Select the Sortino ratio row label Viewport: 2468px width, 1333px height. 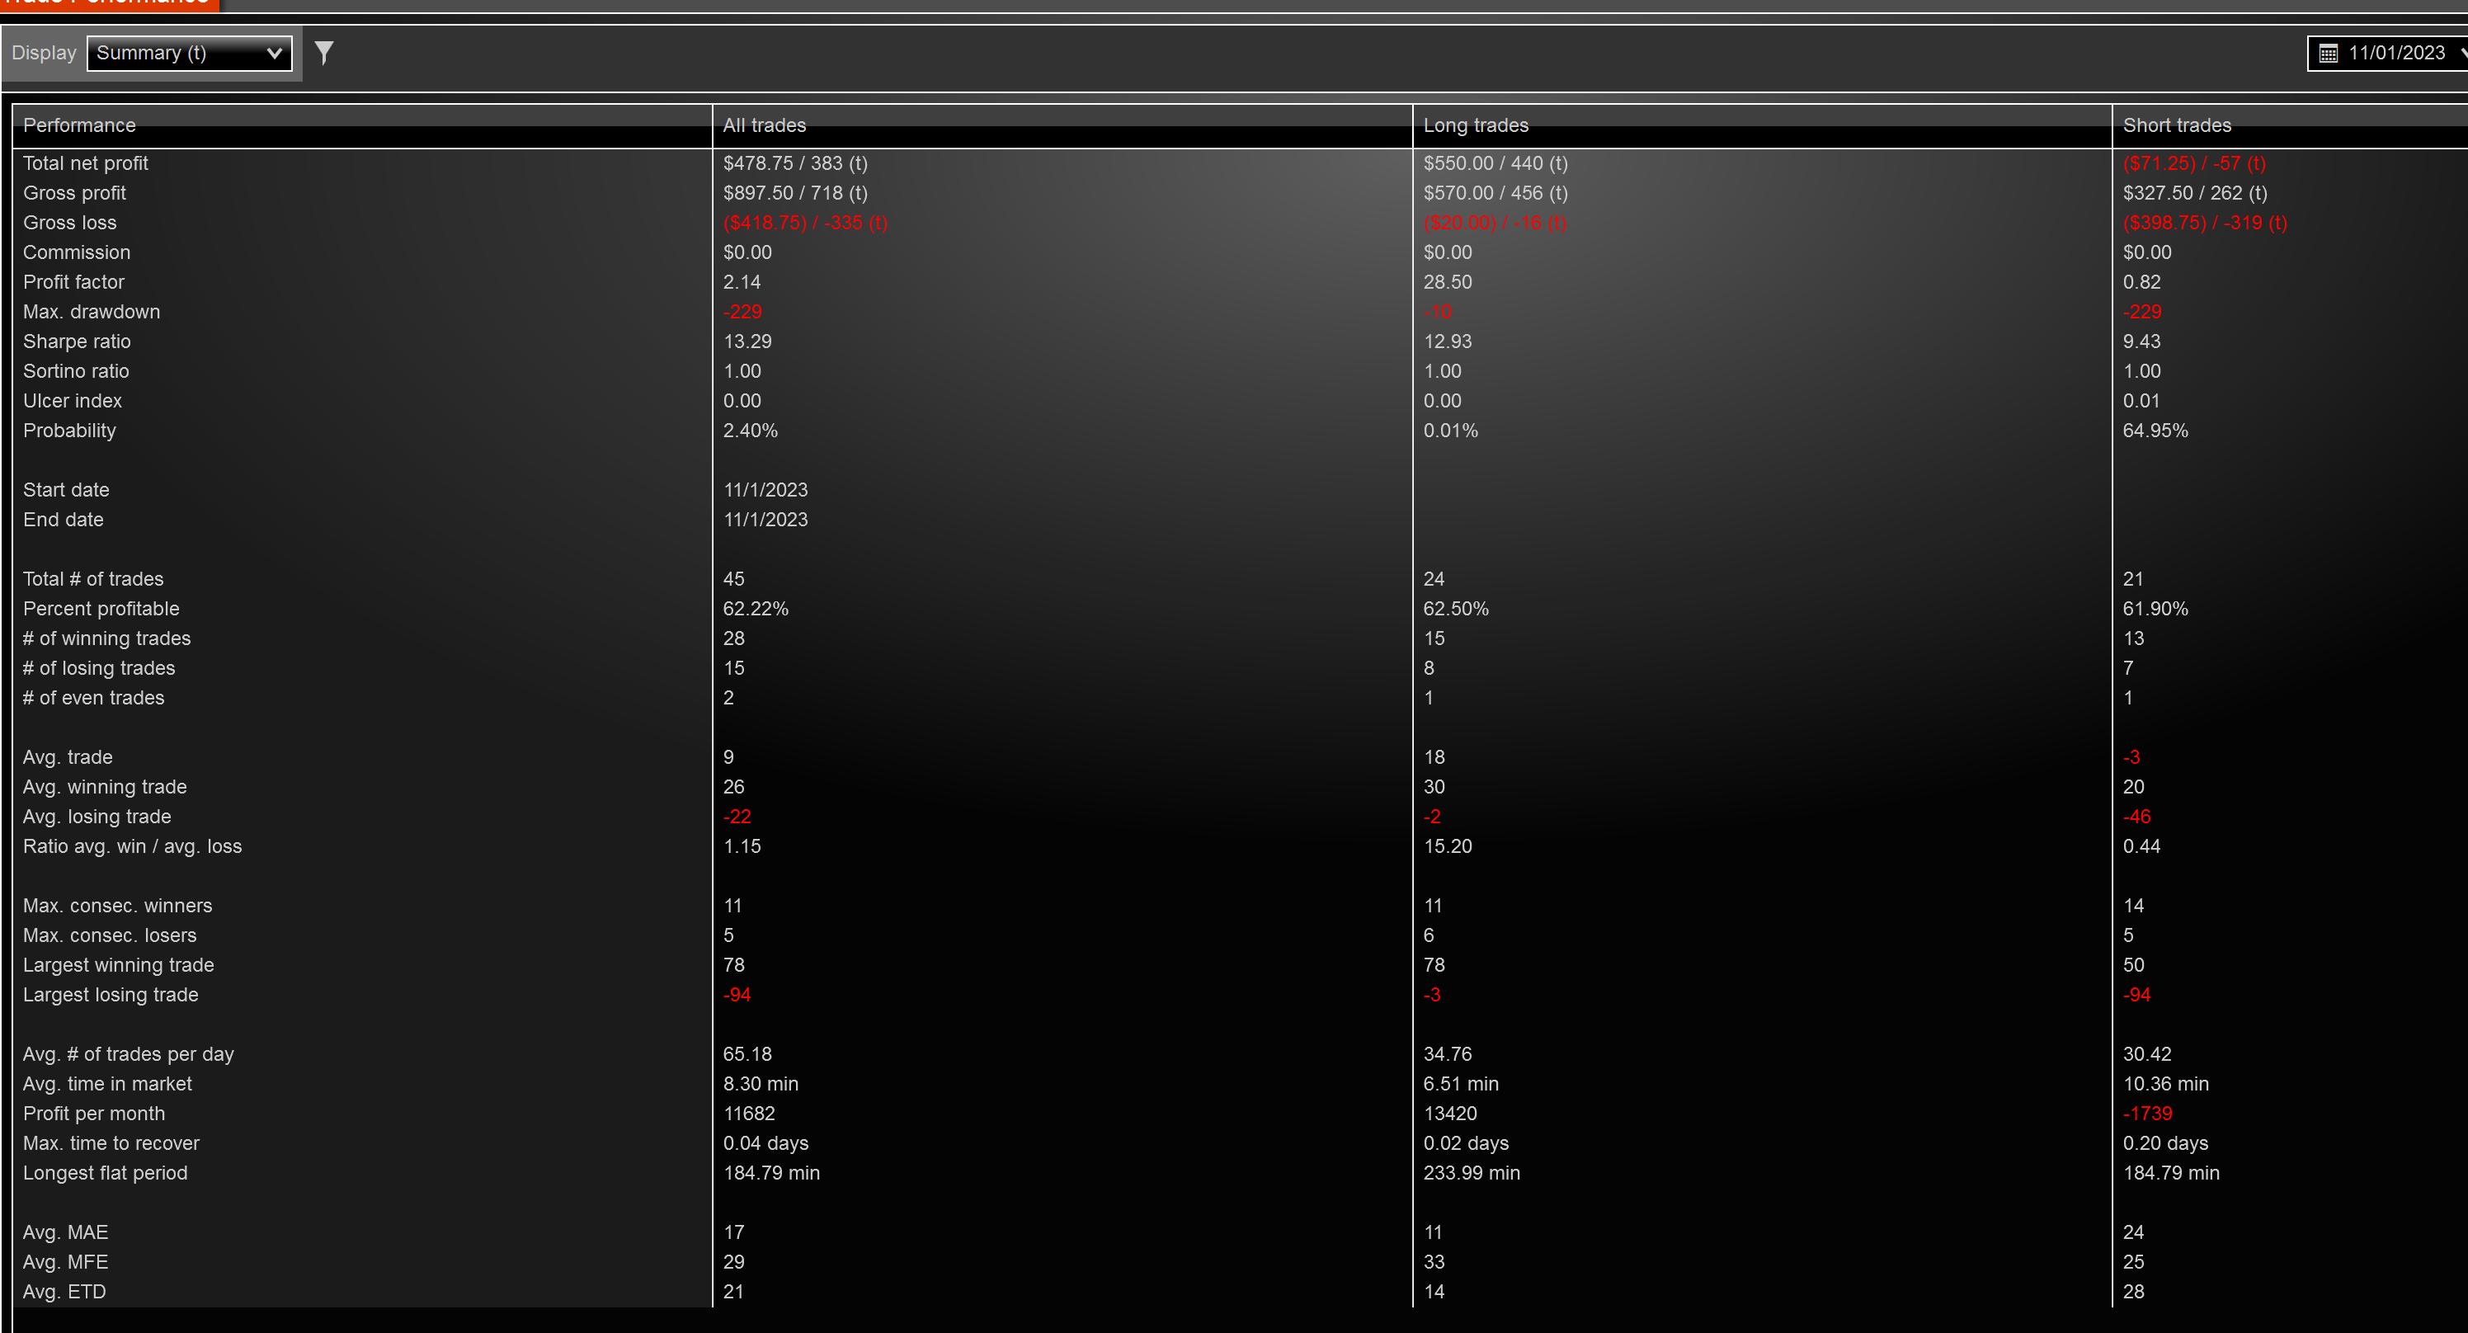[x=76, y=371]
